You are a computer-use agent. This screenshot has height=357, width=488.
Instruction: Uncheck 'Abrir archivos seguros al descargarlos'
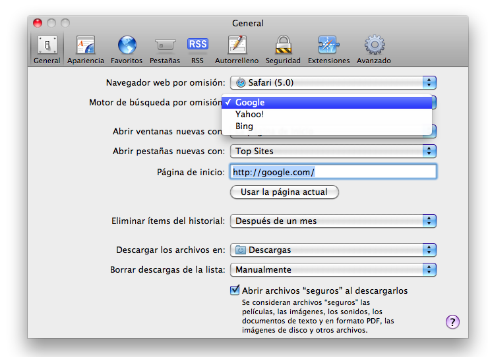click(235, 290)
